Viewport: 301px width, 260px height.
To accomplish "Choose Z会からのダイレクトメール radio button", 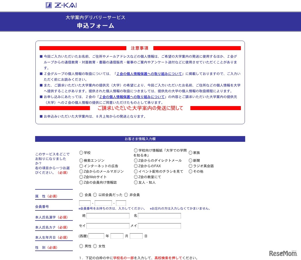I will (x=136, y=160).
